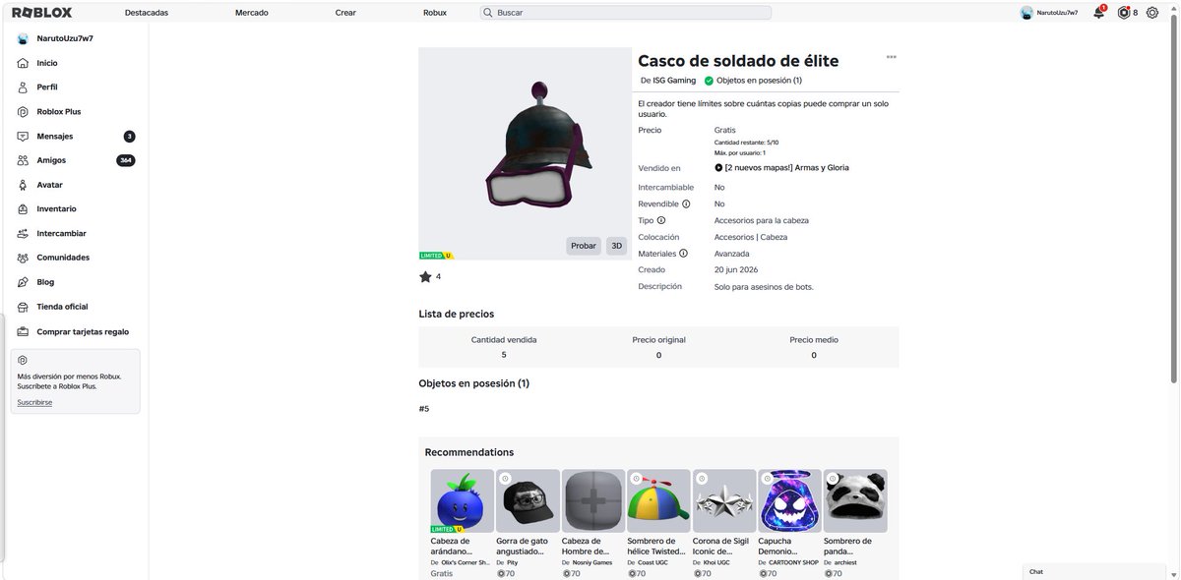Click the info icon next to Materiales

683,254
